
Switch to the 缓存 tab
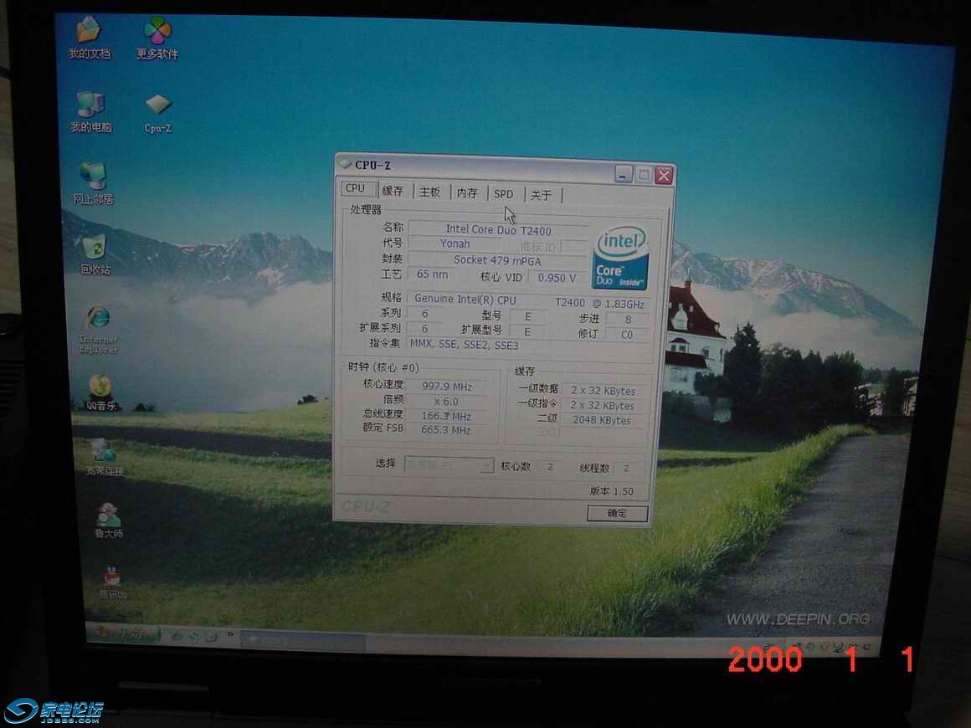click(393, 192)
